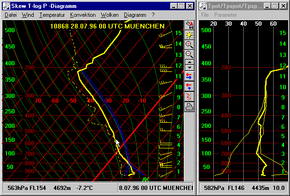Screen dimensions: 290x196
Task: Open Parameter menu in Tpot window
Action: 225,15
